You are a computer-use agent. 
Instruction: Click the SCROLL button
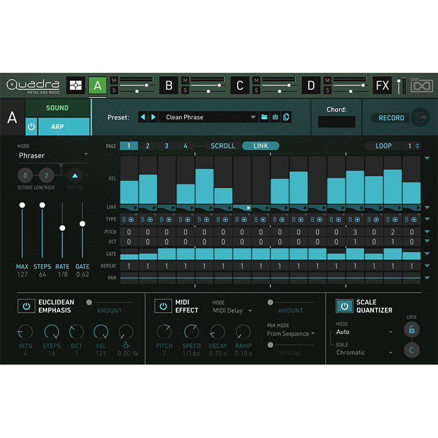point(223,146)
